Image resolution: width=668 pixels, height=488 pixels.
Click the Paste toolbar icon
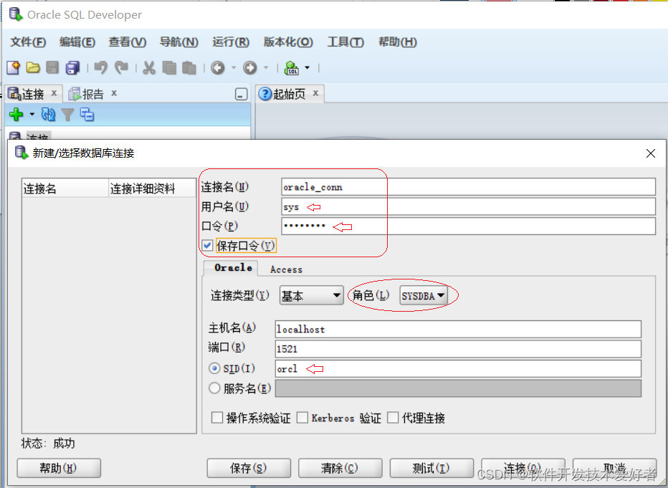189,67
